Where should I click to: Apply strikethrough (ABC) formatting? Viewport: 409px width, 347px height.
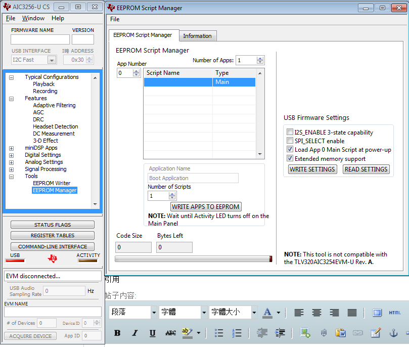[170, 333]
